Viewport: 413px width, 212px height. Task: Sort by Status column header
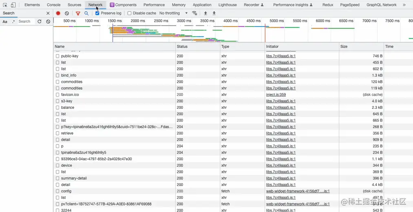[x=198, y=46]
